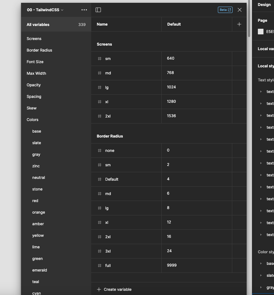The height and width of the screenshot is (295, 274).
Task: Click number type icon of Default variable
Action: [x=100, y=179]
